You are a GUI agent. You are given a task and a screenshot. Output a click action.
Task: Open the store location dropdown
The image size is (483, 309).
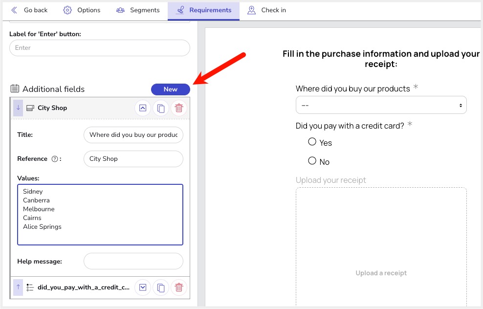click(x=381, y=105)
